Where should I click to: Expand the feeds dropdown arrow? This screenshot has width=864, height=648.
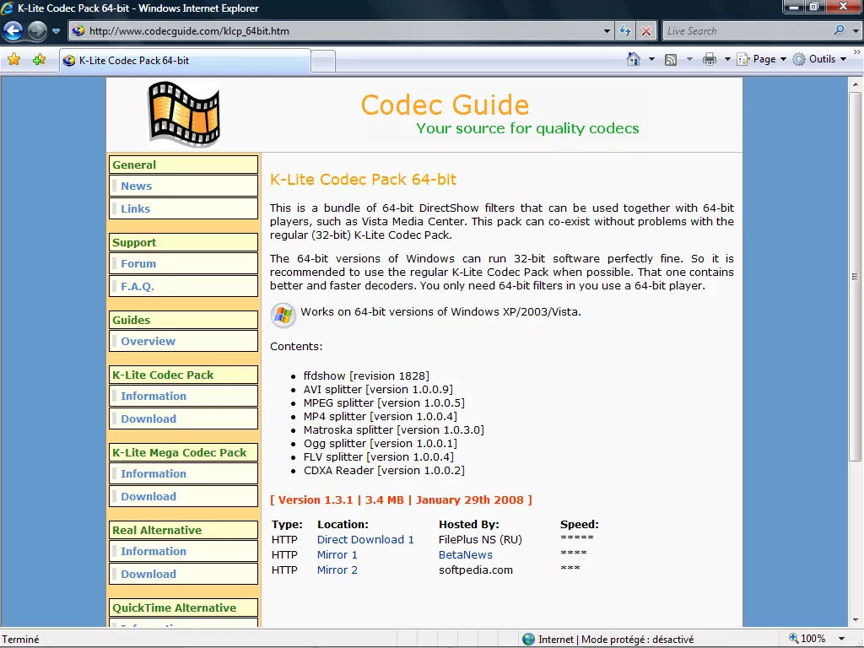688,60
